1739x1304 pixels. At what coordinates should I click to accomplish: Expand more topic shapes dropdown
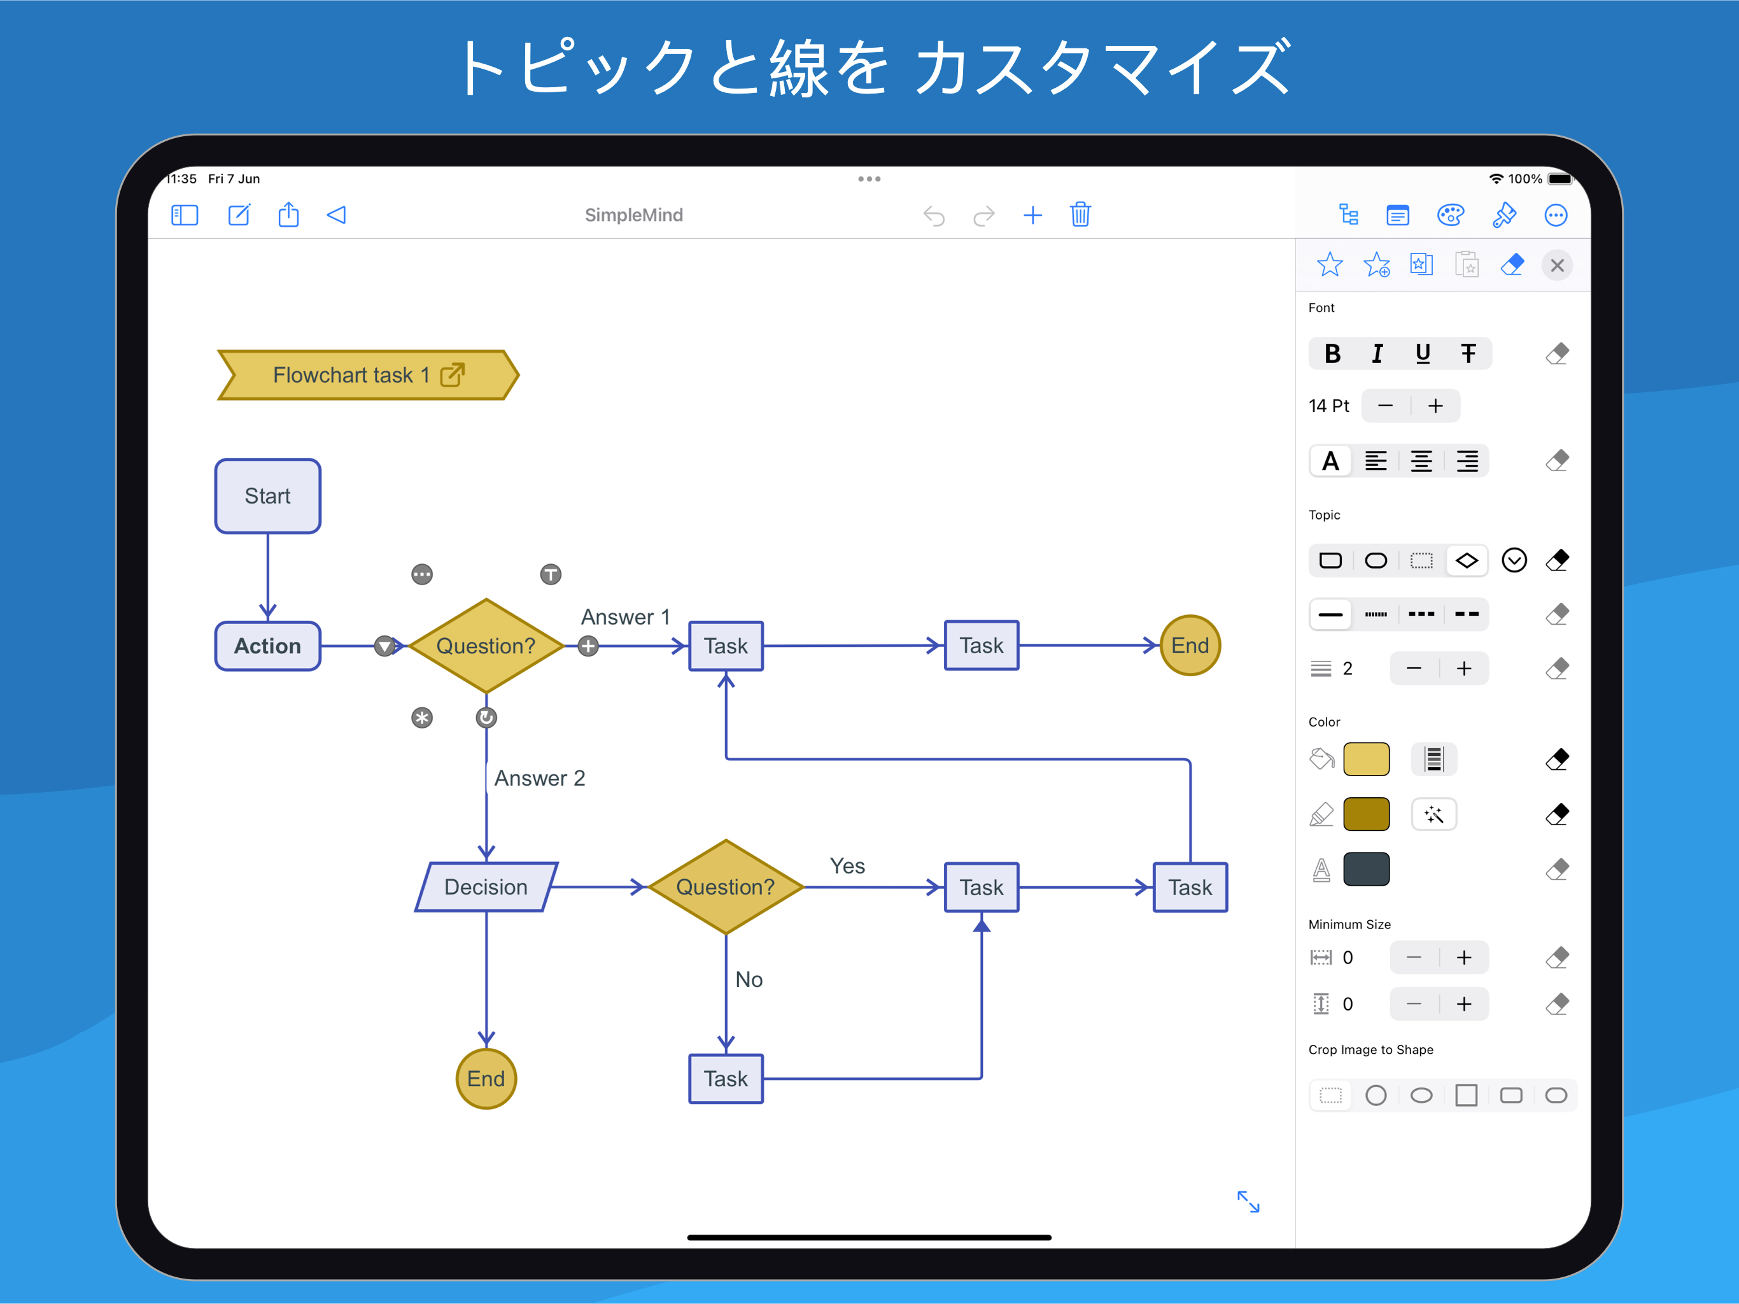[x=1514, y=560]
